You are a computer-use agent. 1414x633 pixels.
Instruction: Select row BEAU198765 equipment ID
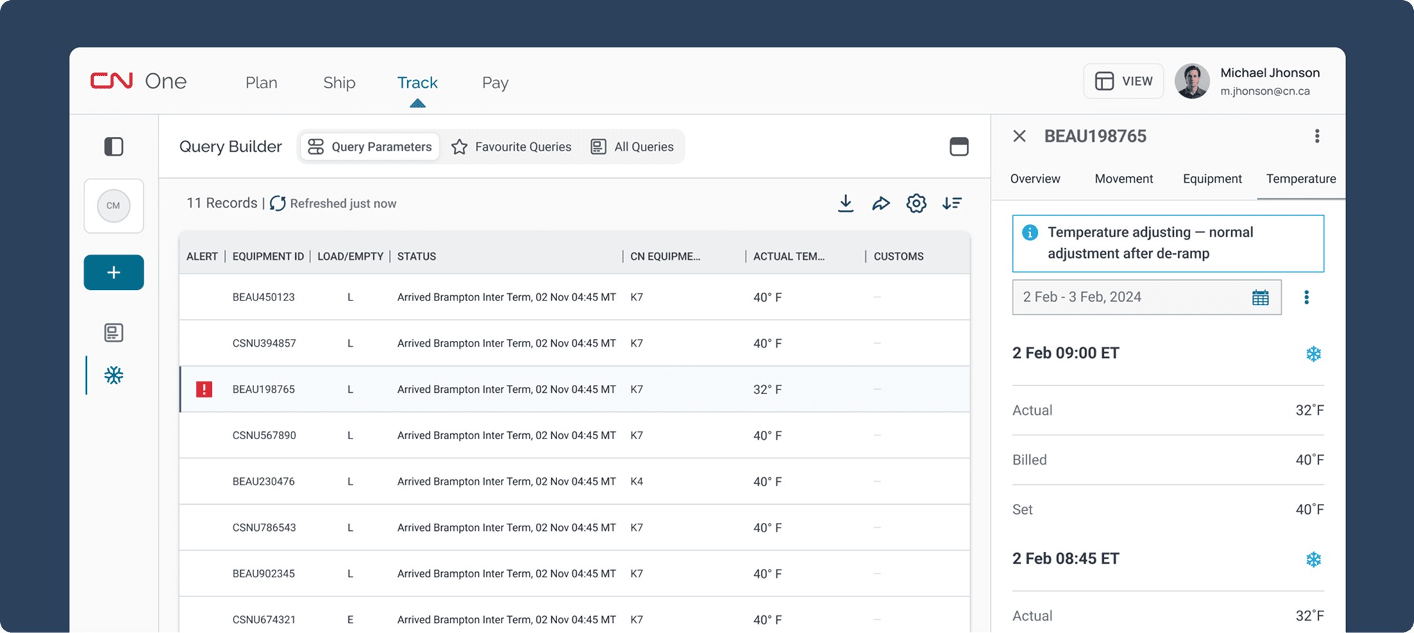[x=263, y=389]
